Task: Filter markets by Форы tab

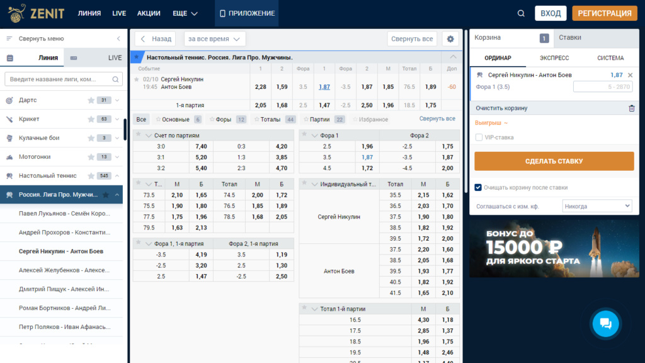Action: 227,119
